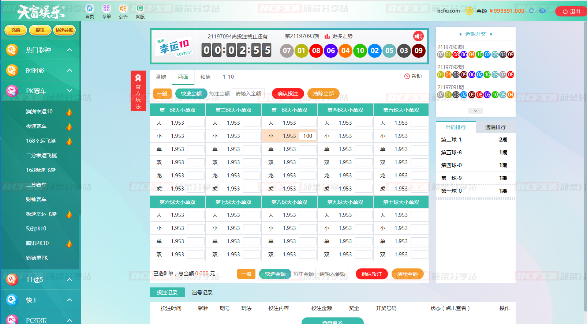The width and height of the screenshot is (587, 324).
Task: Expand recent draws list with down chevron
Action: coord(475,111)
